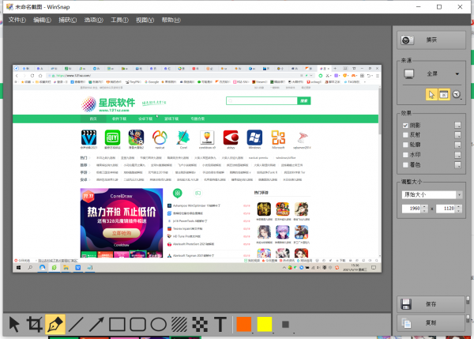Open 着色 effect settings button
This screenshot has width=474, height=339.
point(457,165)
